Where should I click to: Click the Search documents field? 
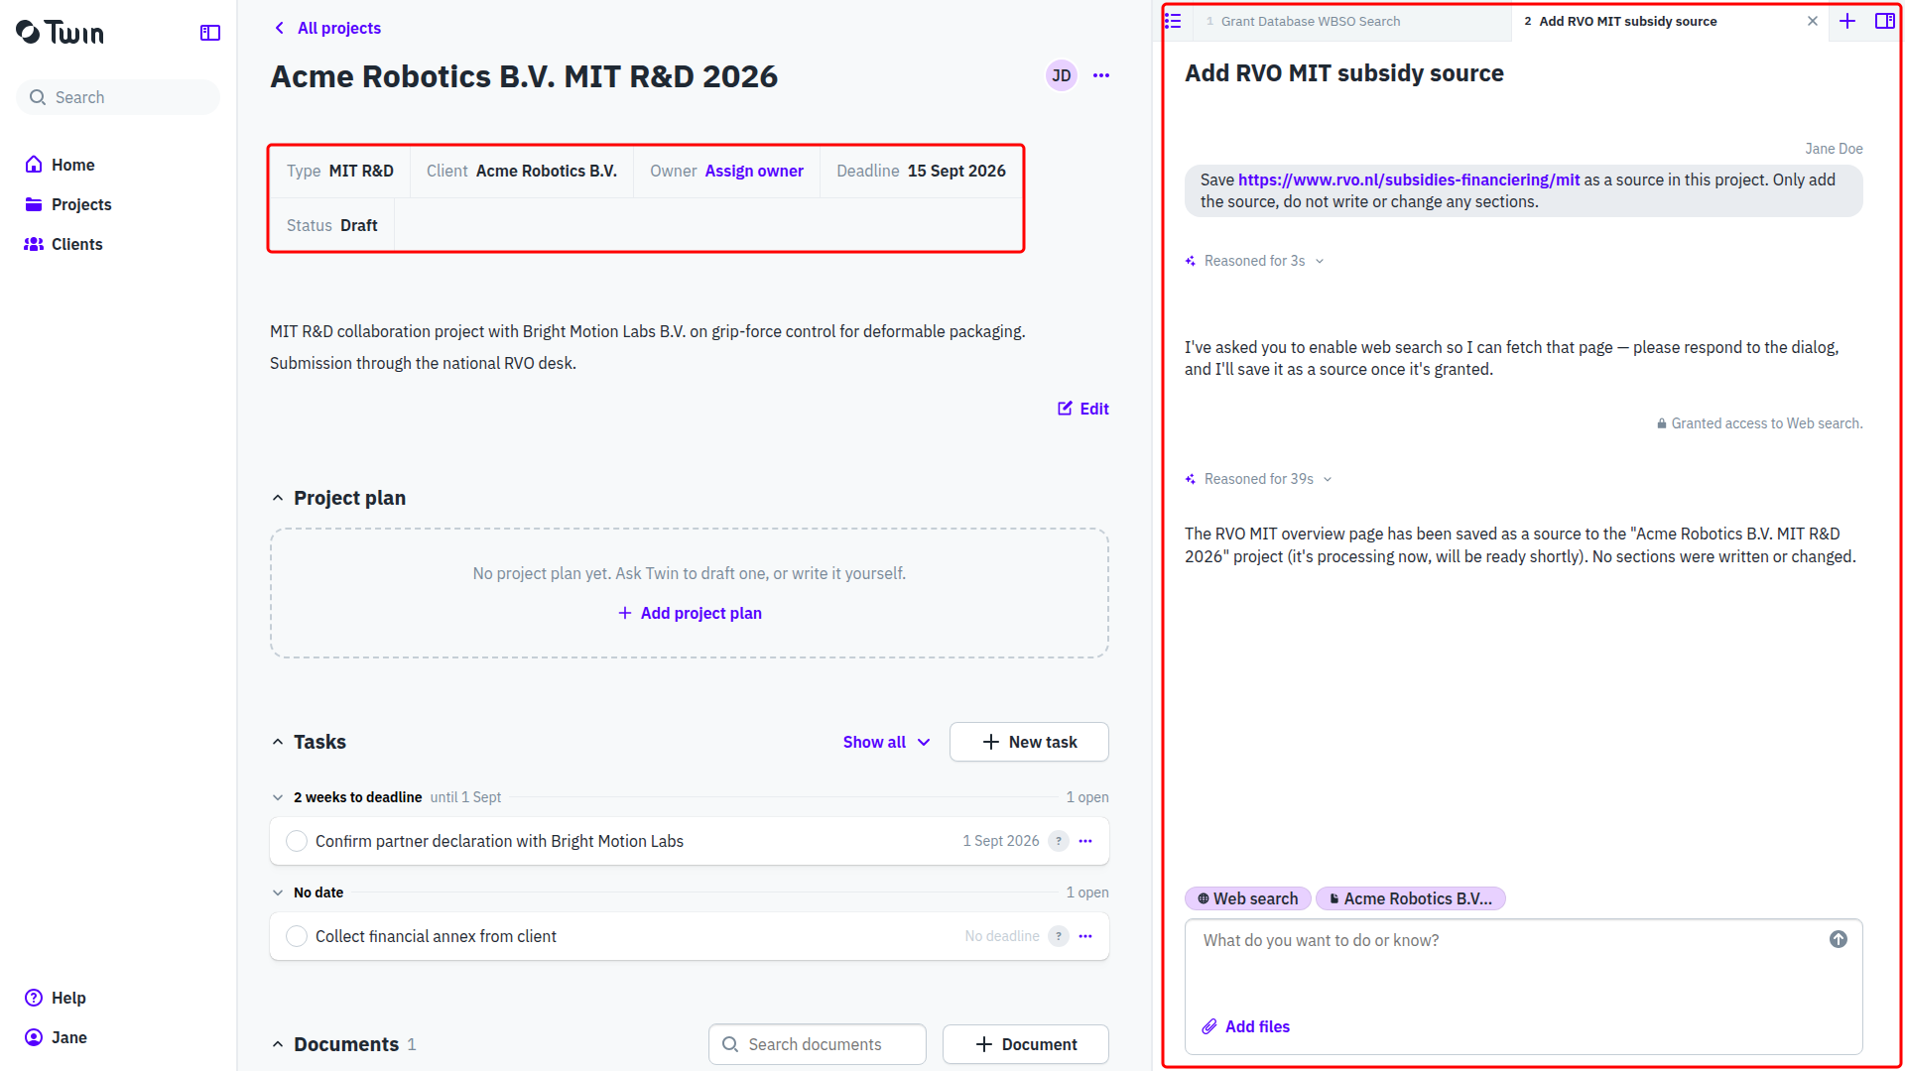tap(818, 1044)
